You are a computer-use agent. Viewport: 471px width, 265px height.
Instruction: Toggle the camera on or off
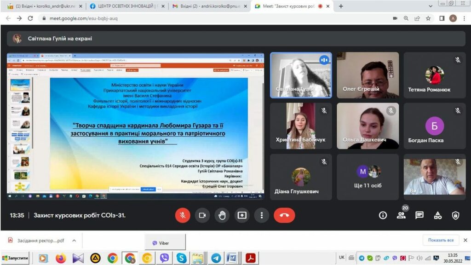click(202, 215)
